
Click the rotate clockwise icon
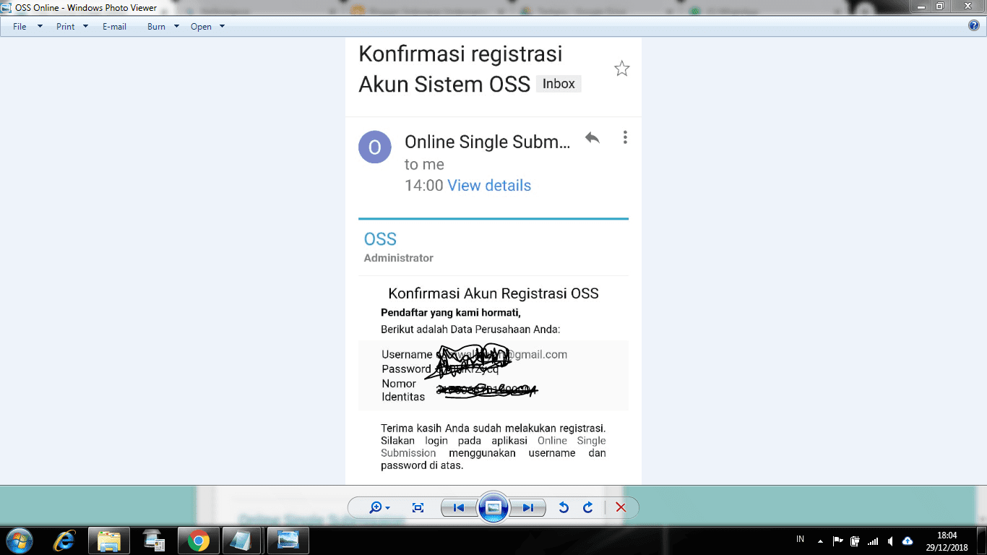click(588, 507)
